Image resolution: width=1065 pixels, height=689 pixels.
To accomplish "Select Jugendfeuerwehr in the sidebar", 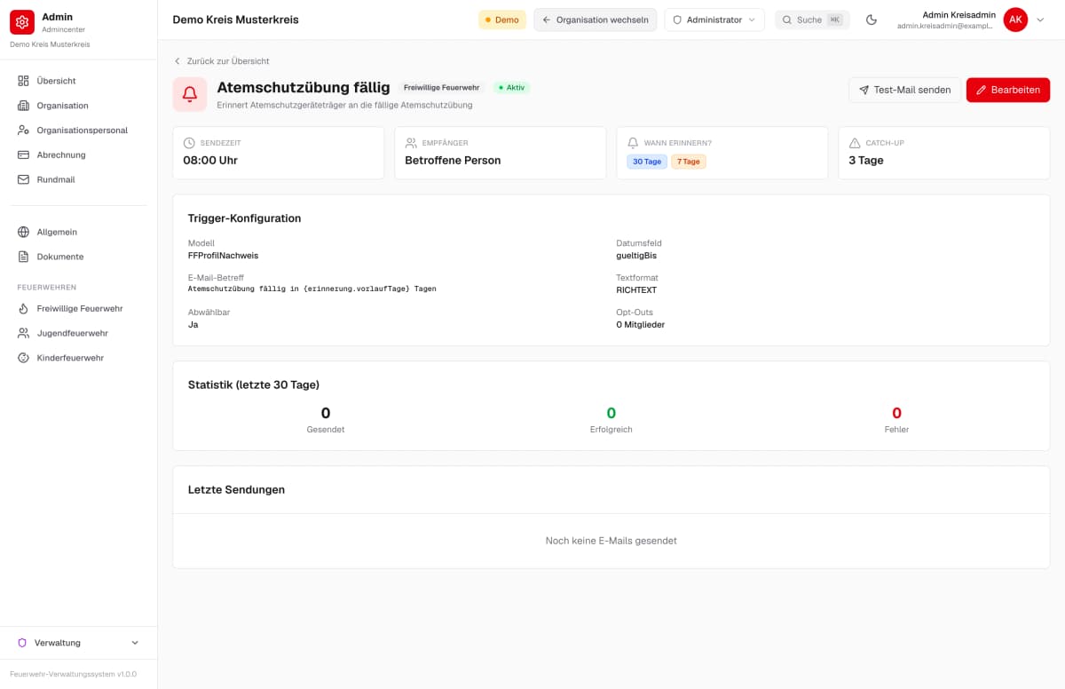I will (x=79, y=334).
